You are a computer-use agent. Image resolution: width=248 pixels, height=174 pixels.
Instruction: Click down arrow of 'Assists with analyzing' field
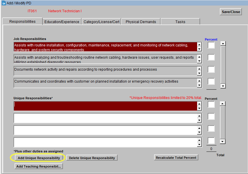coord(199,61)
